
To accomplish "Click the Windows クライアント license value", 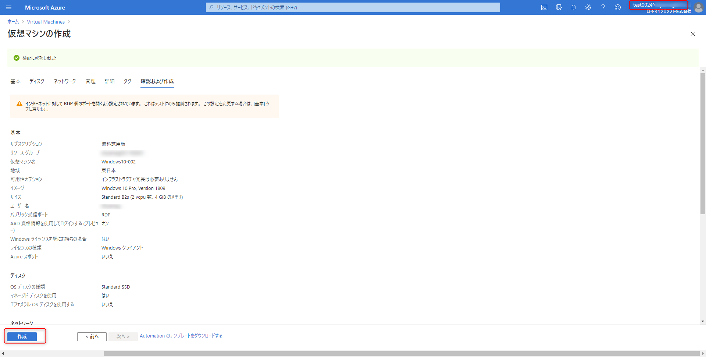I will pyautogui.click(x=122, y=248).
